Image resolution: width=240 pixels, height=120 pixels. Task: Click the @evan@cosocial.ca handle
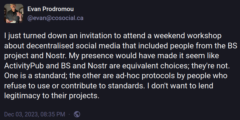(x=55, y=18)
